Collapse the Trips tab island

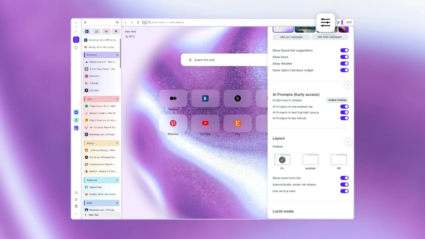[101, 99]
